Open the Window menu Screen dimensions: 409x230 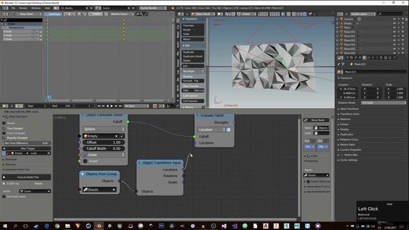(x=36, y=8)
